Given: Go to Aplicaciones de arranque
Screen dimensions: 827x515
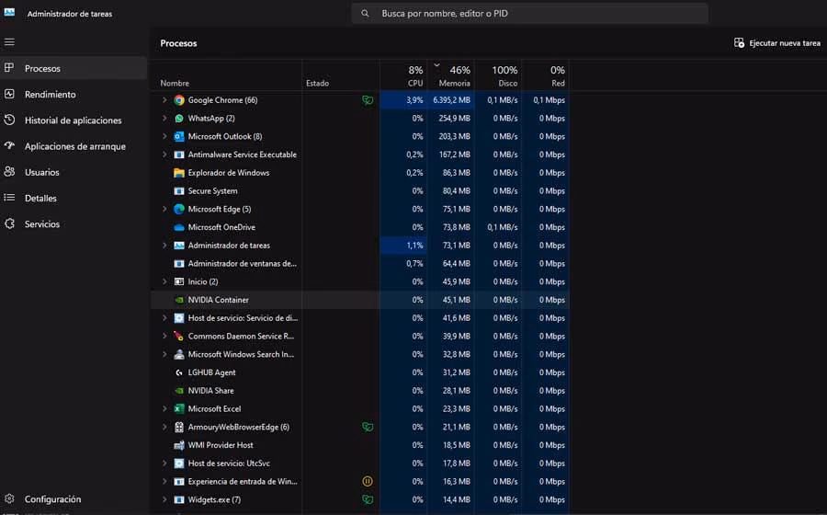Looking at the screenshot, I should 74,146.
